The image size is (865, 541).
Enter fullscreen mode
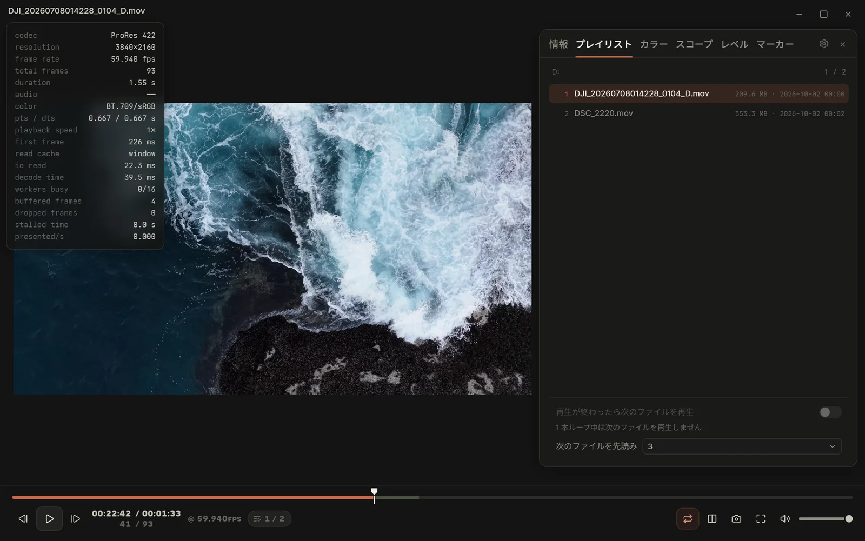pyautogui.click(x=761, y=519)
